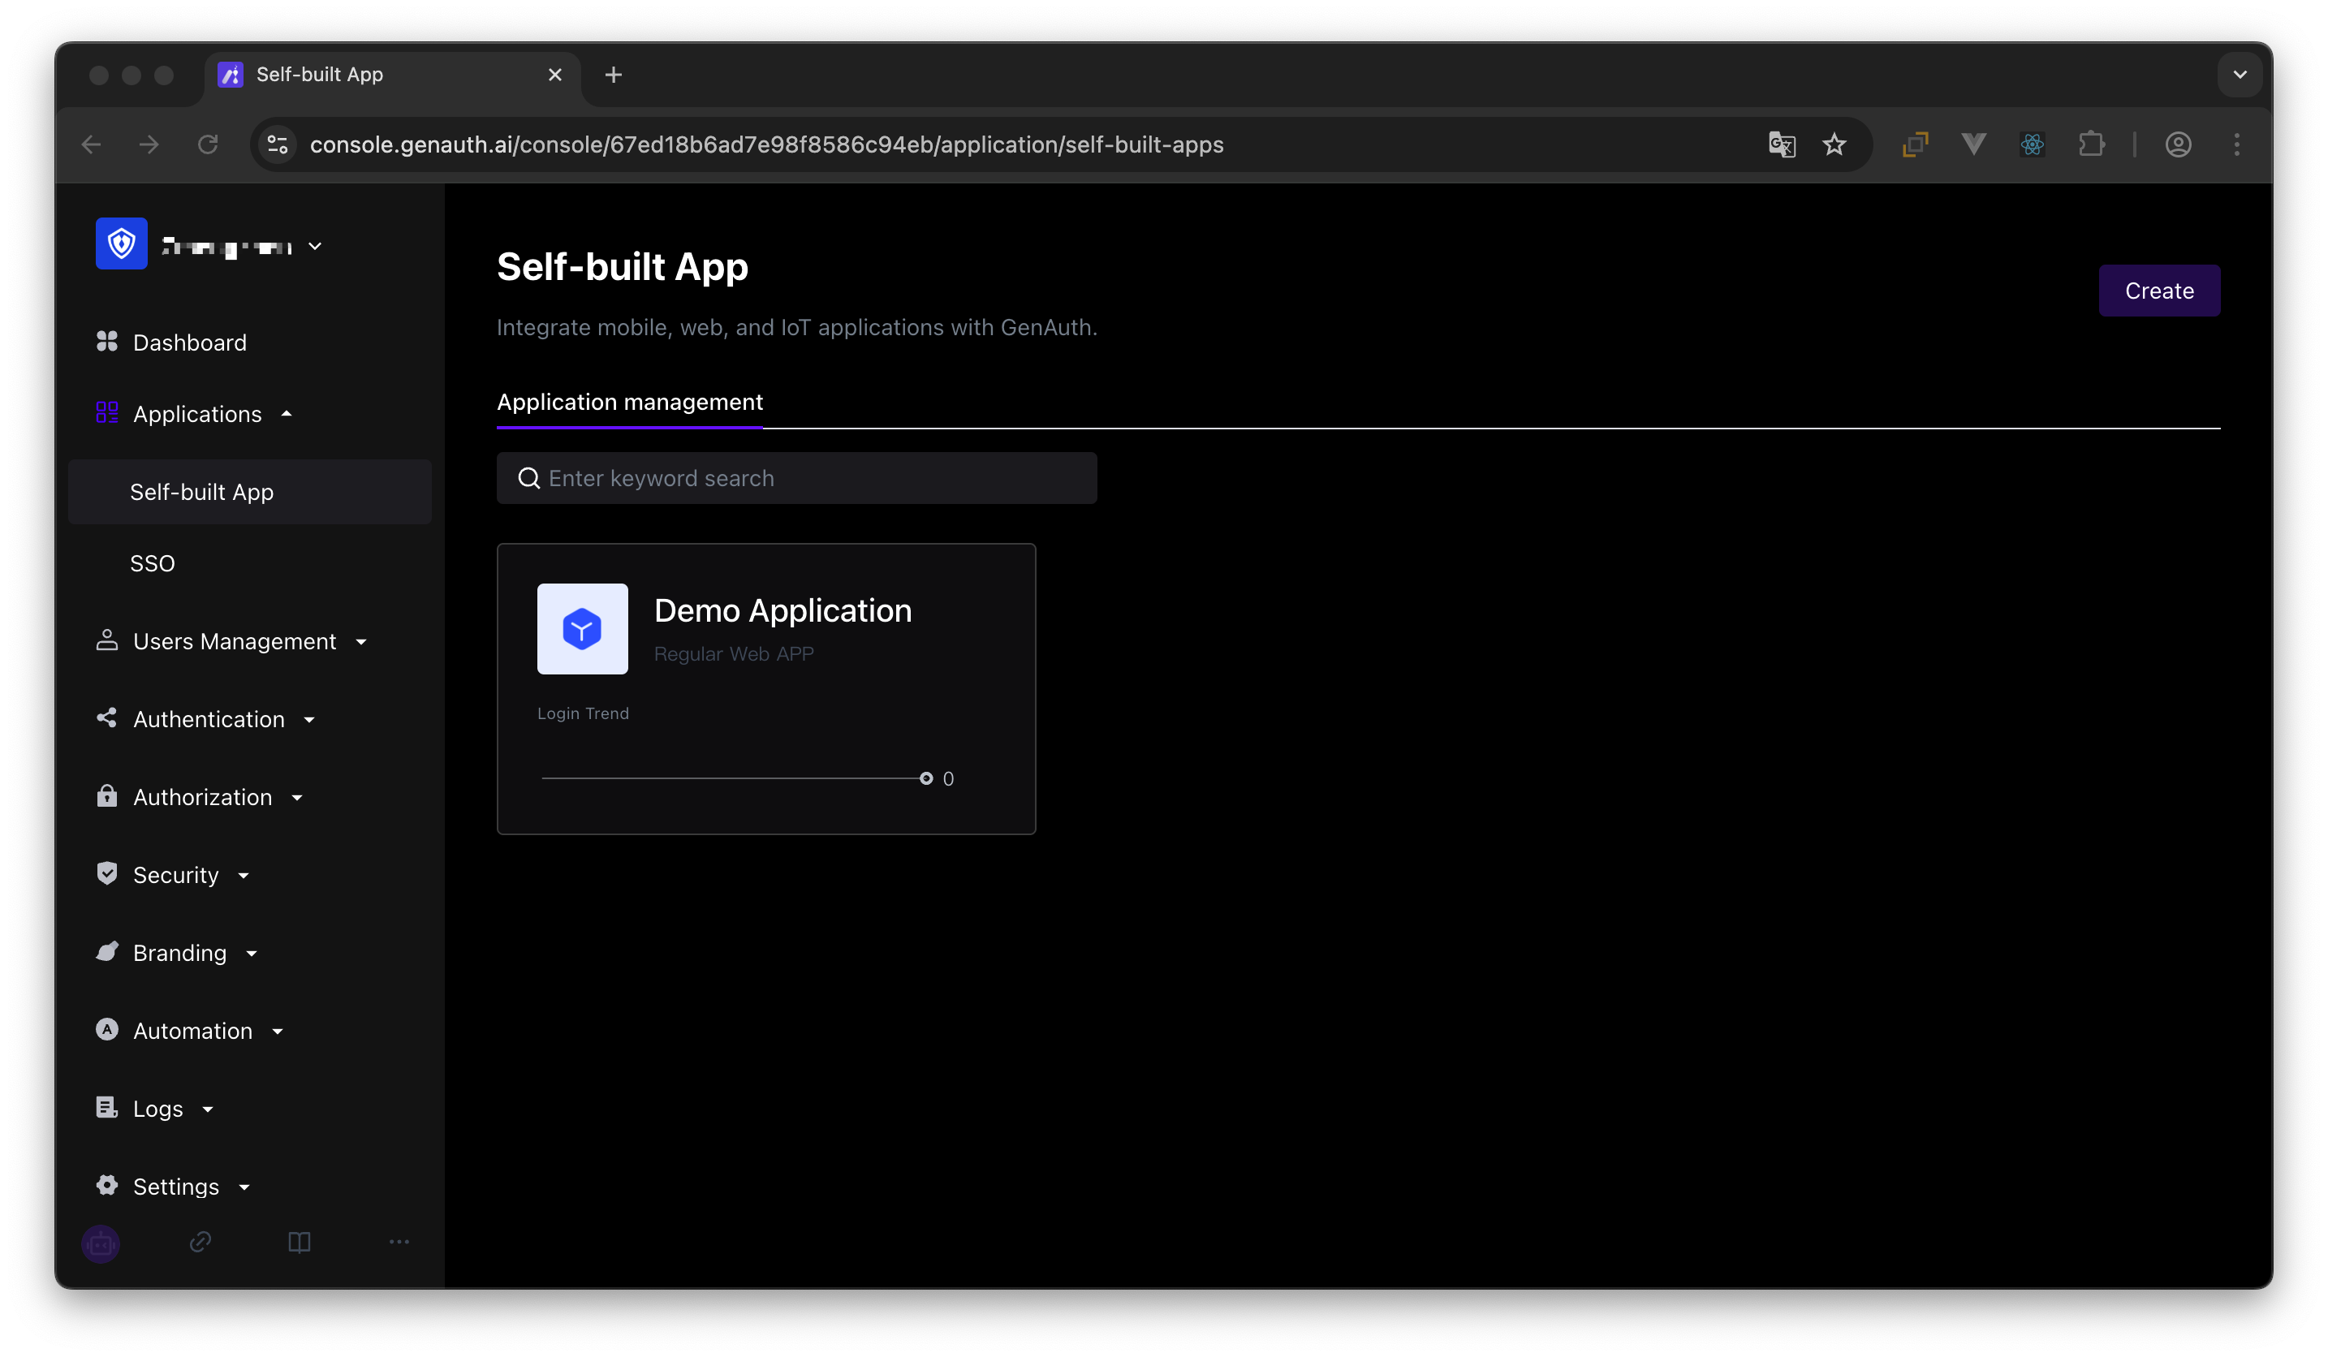Screen dimensions: 2328x1357
Task: Click the three-dots more icon in sidebar footer
Action: pyautogui.click(x=399, y=1243)
